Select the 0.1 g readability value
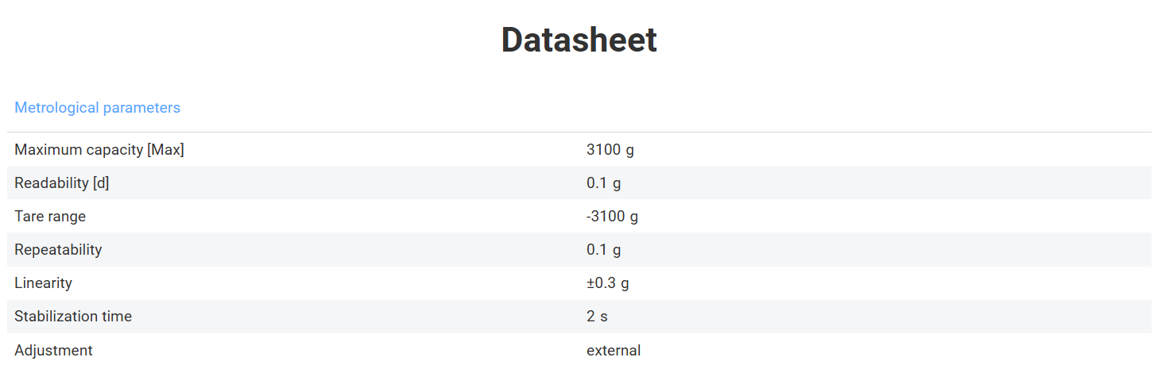Viewport: 1154px width, 365px height. point(603,183)
